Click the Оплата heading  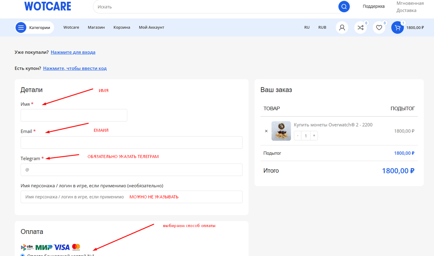pyautogui.click(x=32, y=232)
